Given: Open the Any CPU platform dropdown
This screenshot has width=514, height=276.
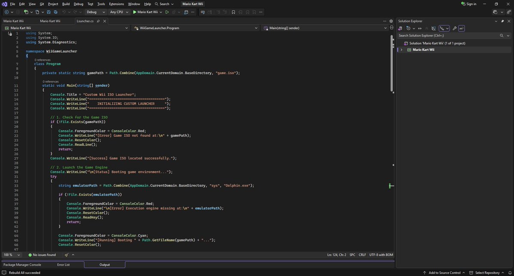Looking at the screenshot, I should [x=120, y=12].
